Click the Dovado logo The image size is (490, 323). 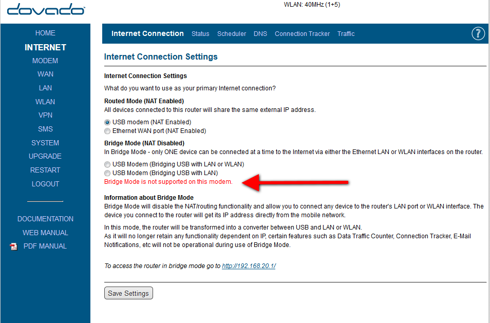click(x=46, y=9)
